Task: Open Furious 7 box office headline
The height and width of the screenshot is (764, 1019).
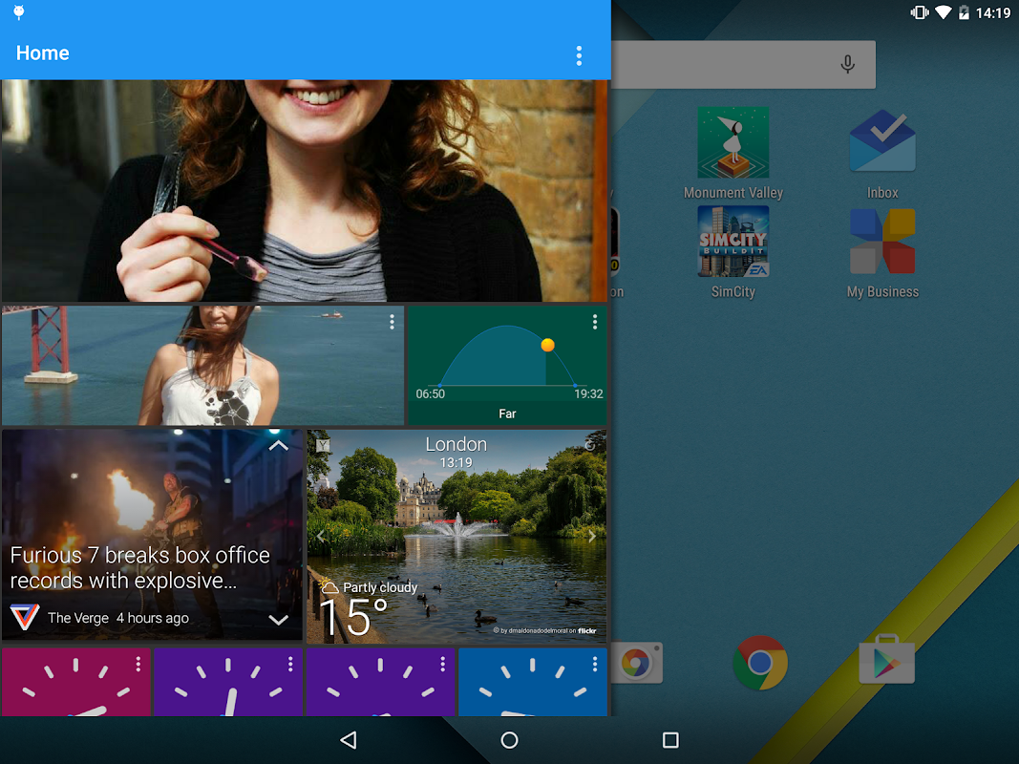Action: tap(139, 568)
